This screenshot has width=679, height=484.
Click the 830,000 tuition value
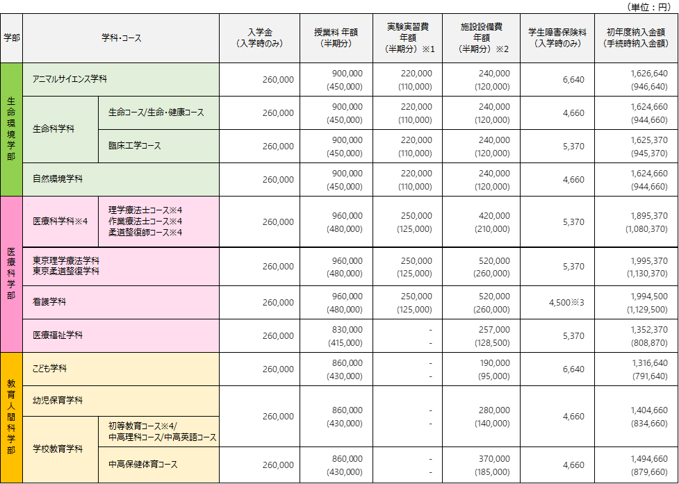point(347,330)
